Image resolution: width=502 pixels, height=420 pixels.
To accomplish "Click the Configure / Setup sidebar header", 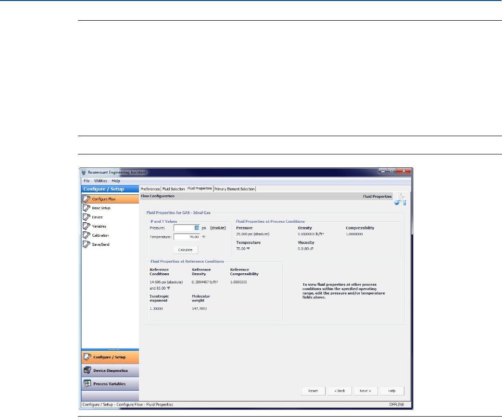I will tap(110, 189).
